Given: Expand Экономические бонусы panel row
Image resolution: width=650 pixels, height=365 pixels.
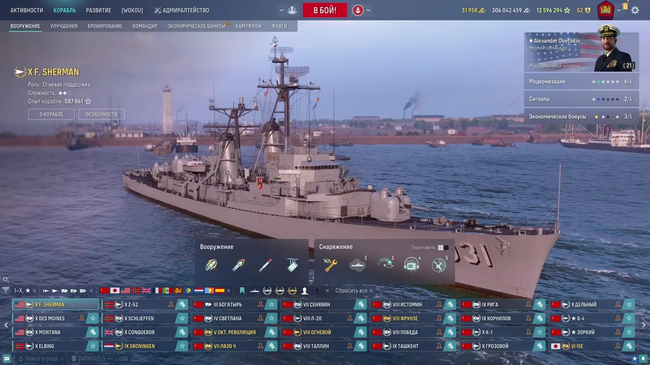Looking at the screenshot, I should pyautogui.click(x=581, y=117).
